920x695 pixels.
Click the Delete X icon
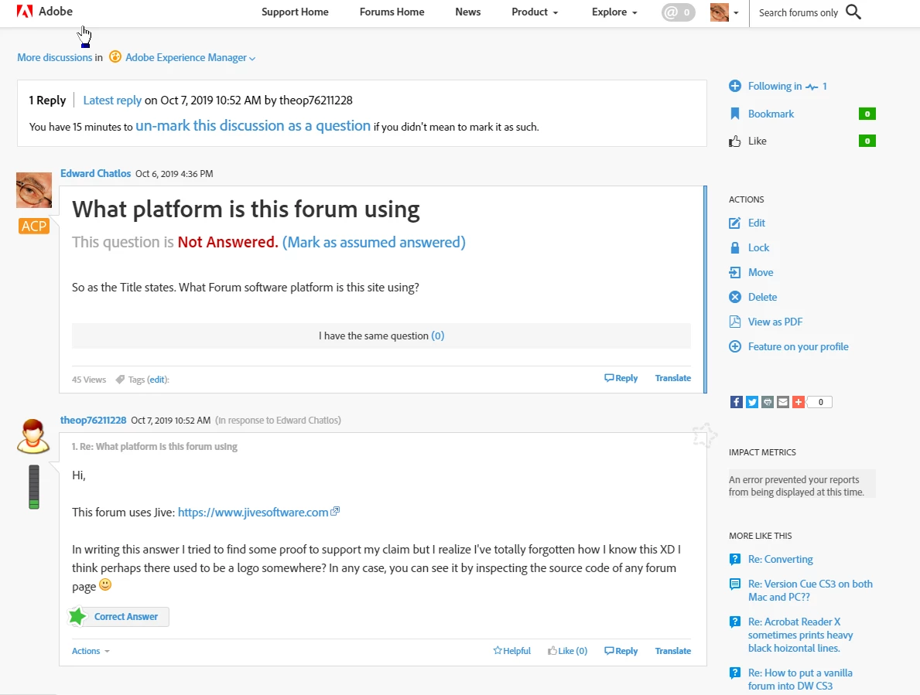tap(734, 297)
